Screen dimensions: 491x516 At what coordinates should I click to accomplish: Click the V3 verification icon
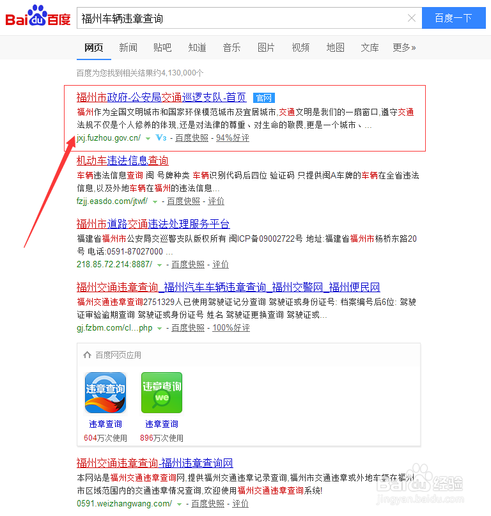(161, 138)
